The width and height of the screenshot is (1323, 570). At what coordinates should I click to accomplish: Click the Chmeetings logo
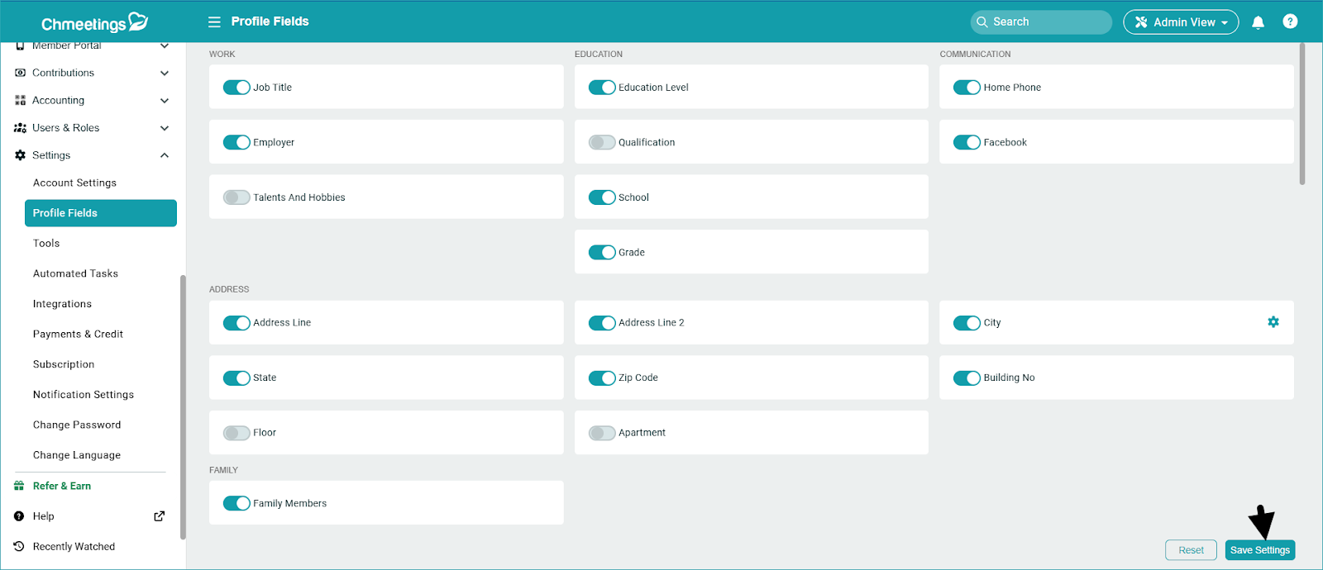94,22
